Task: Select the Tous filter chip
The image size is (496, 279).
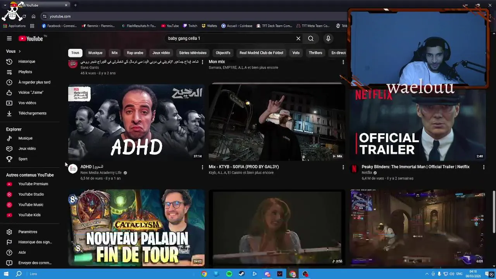Action: click(x=75, y=53)
